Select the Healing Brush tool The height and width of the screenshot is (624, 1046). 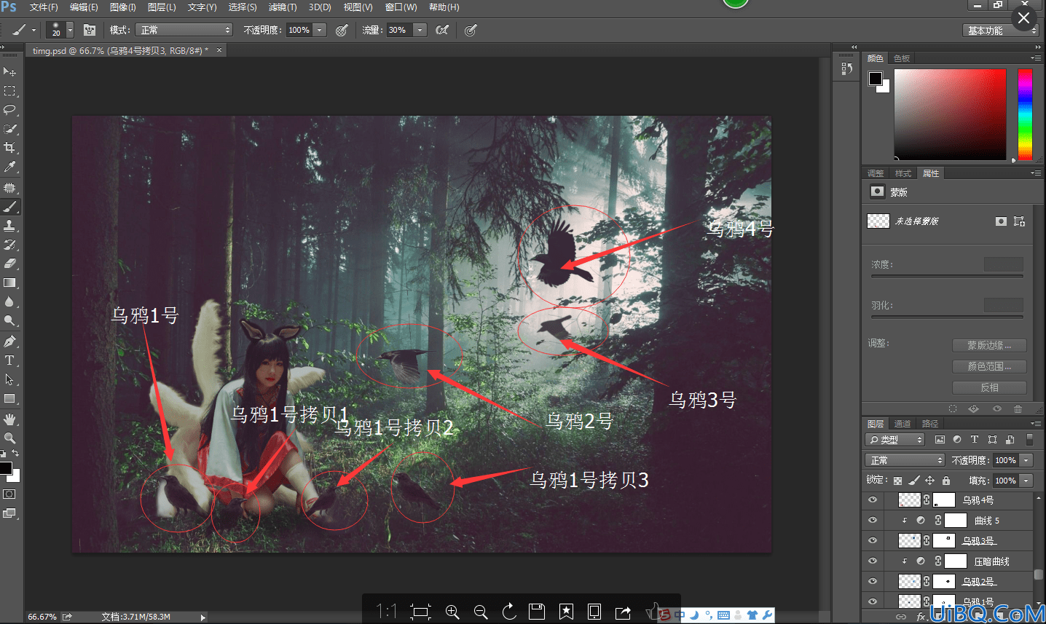coord(9,188)
